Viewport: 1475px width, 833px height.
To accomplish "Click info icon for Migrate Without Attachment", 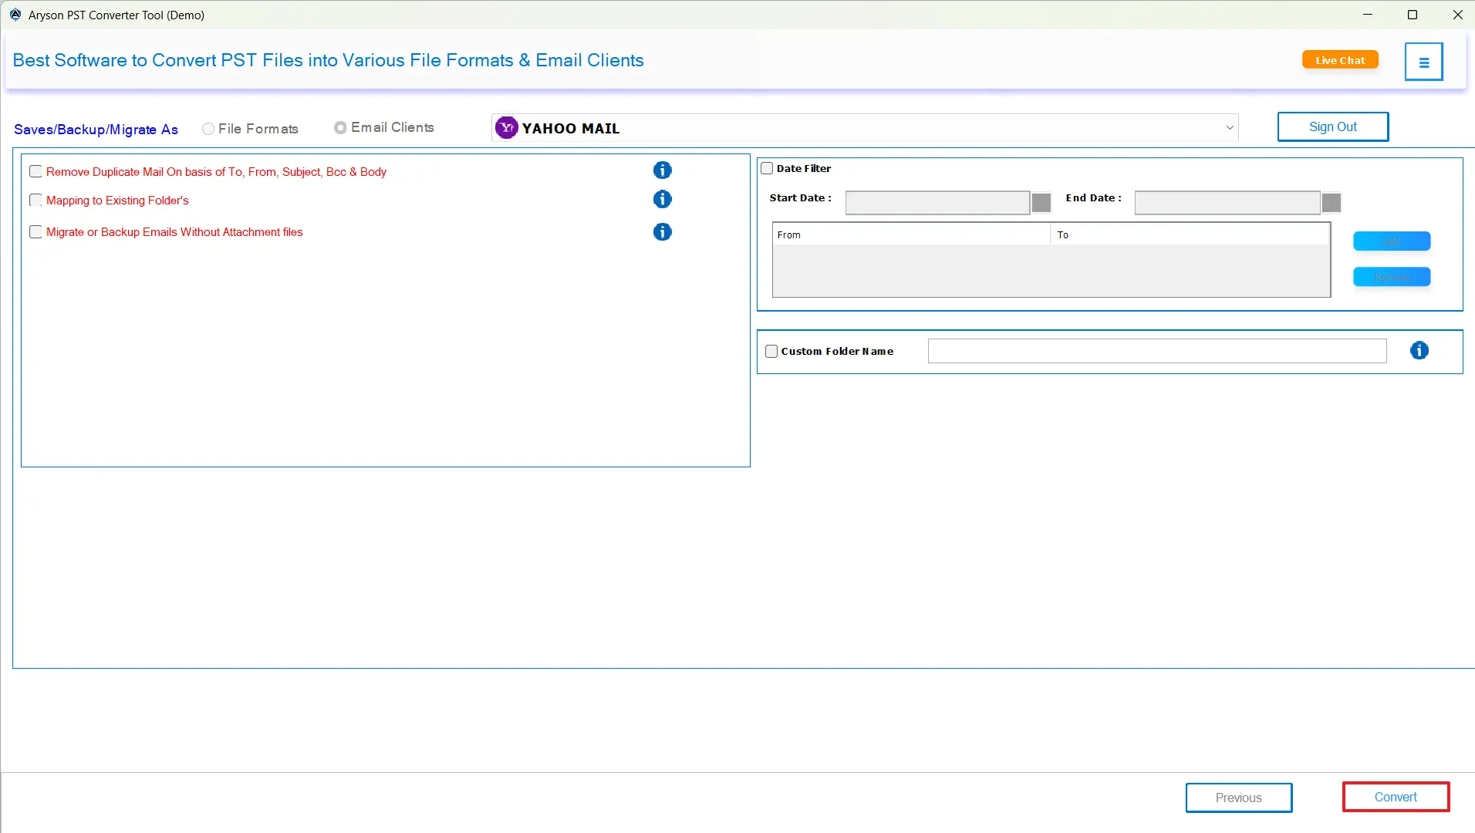I will click(x=662, y=231).
